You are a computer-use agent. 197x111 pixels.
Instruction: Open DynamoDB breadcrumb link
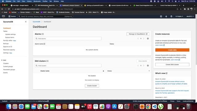point(36,22)
